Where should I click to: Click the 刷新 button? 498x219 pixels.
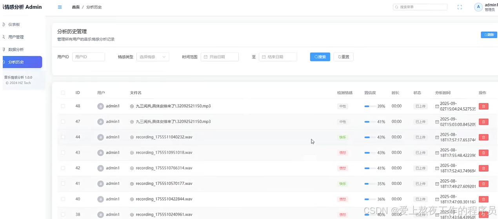click(489, 35)
